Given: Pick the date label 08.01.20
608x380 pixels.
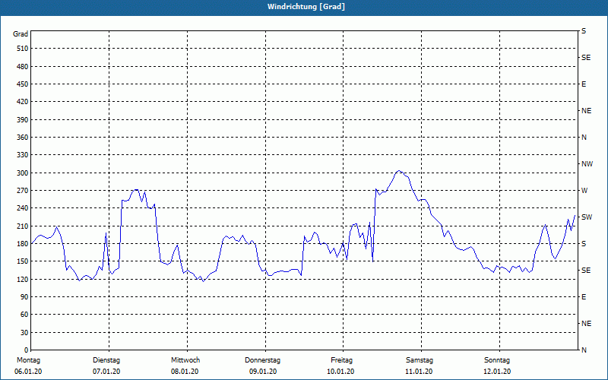Looking at the screenshot, I should tap(185, 372).
